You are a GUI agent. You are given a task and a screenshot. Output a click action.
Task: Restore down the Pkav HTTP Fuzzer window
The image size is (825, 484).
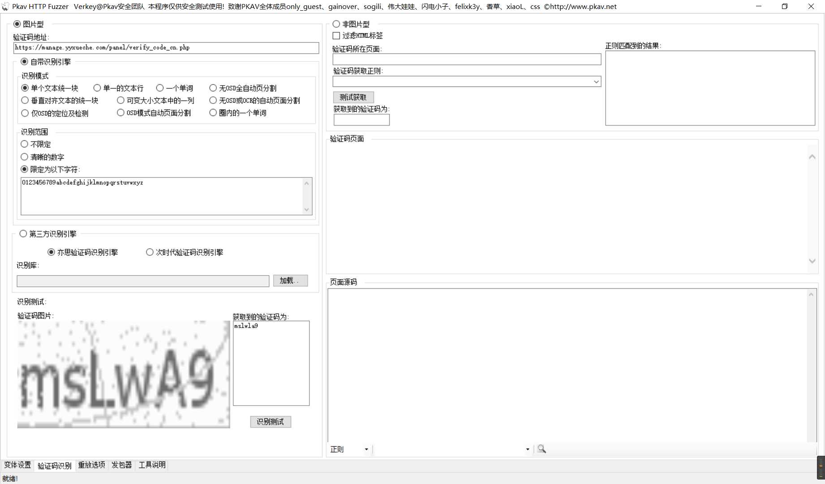click(x=785, y=6)
